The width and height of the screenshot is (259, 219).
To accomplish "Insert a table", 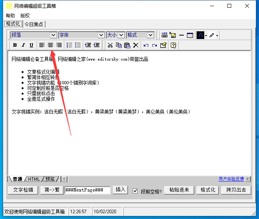I will (x=190, y=35).
